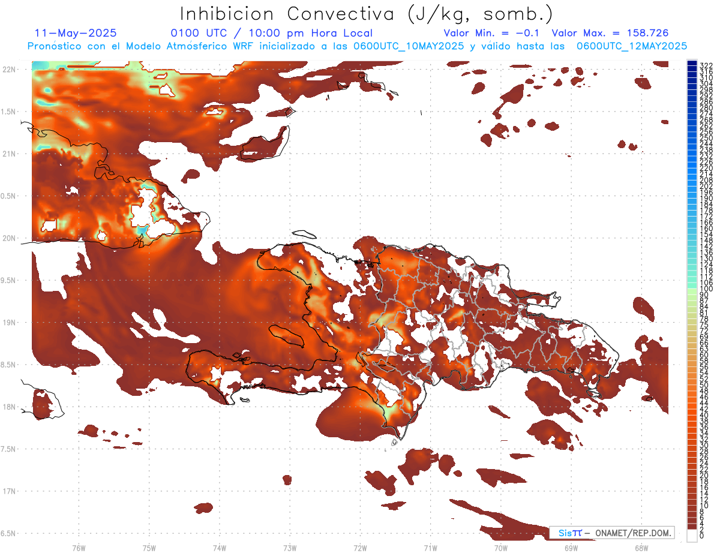Click the '0600UTC_12MAY2025' valid-until time
The width and height of the screenshot is (720, 556).
click(632, 46)
